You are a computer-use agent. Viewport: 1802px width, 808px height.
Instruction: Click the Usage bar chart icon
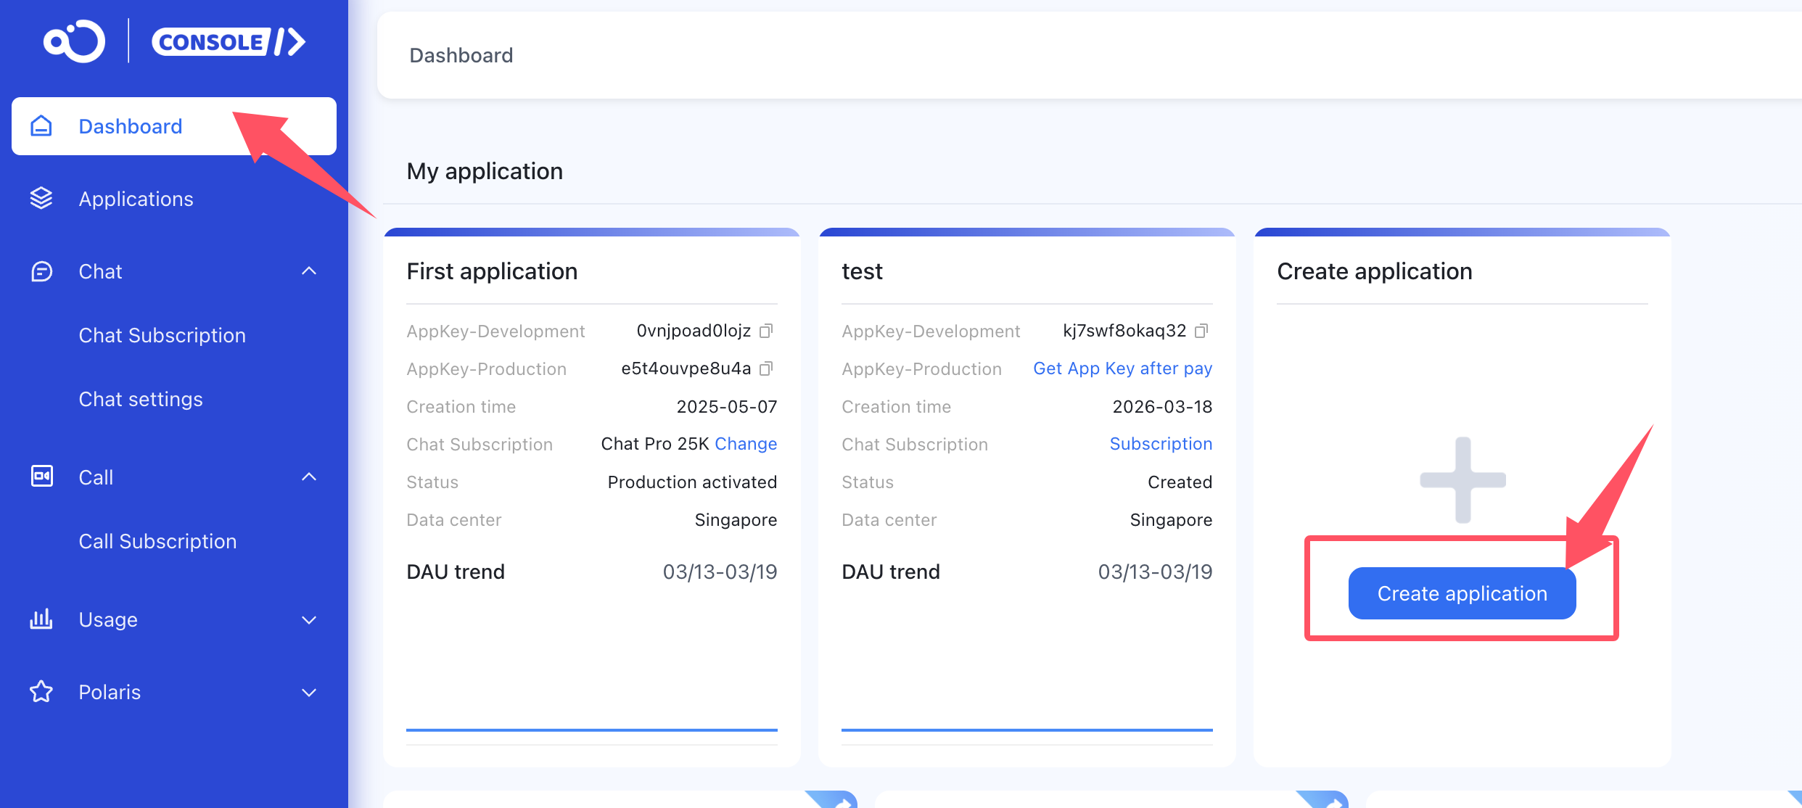41,619
